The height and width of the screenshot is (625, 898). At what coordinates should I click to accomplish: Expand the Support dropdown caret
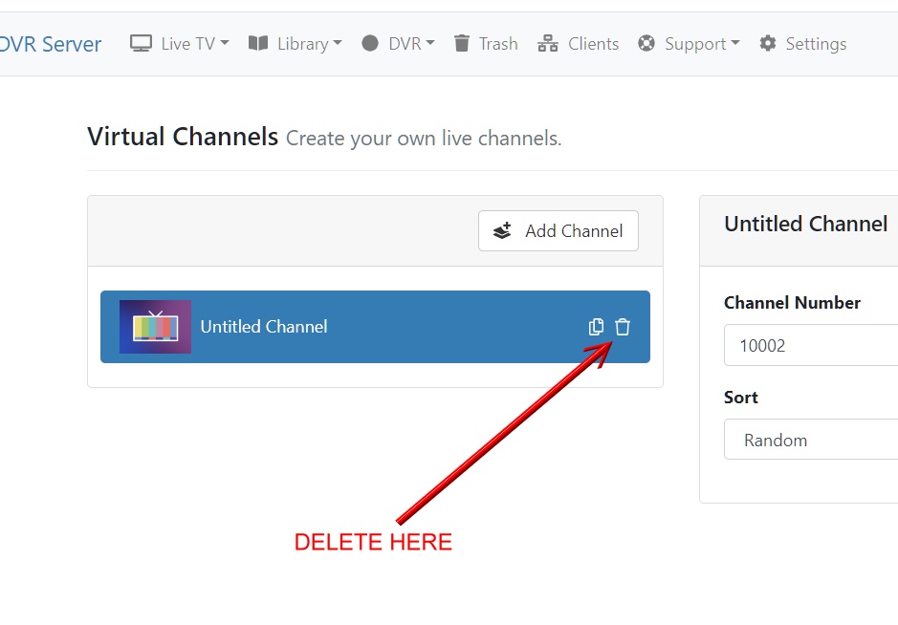click(x=734, y=43)
